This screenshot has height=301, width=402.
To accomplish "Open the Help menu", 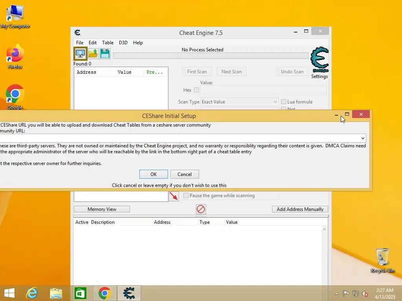I will click(138, 42).
